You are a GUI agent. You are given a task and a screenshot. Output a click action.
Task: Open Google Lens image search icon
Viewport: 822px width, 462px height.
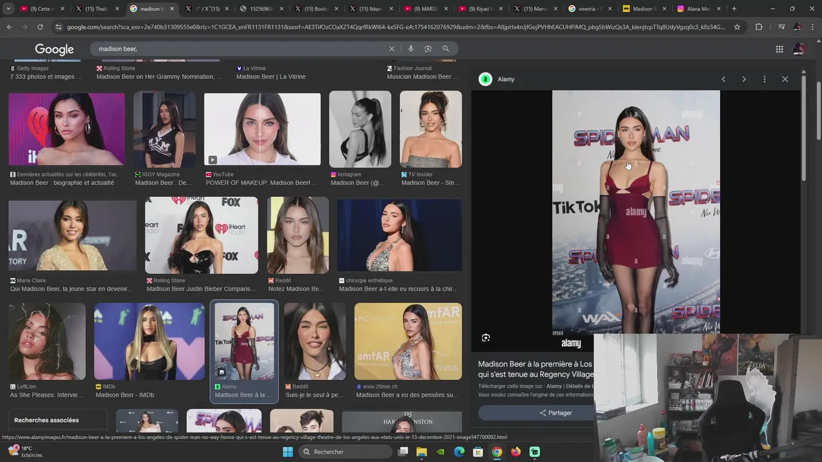(428, 49)
